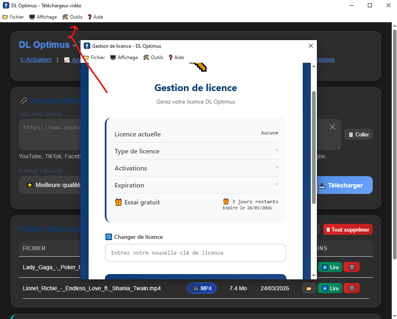The image size is (397, 319).
Task: Delete the Lady_Gaga file with trash icon
Action: click(x=352, y=267)
